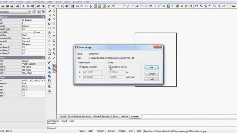Open lineweights vertical lines icon
This screenshot has height=133, width=237.
click(x=86, y=6)
